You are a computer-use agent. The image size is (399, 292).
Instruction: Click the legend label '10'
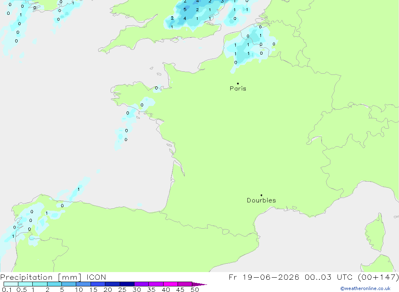(x=79, y=290)
